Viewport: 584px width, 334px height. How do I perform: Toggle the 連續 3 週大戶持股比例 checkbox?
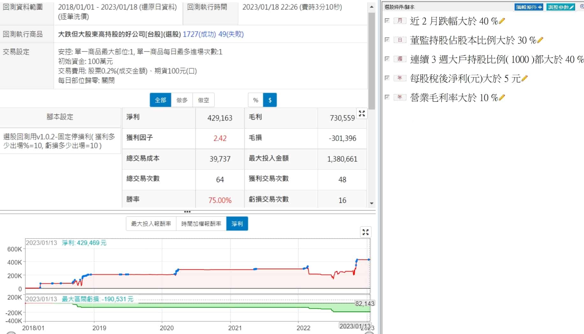click(x=387, y=59)
